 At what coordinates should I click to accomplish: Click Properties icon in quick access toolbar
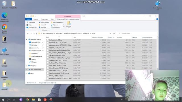coord(31,16)
